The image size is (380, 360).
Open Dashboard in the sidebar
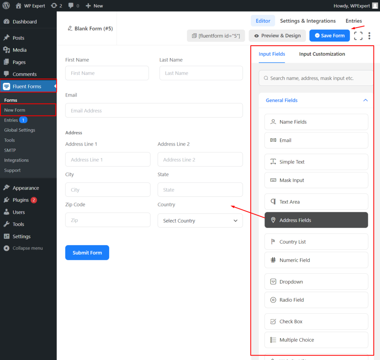click(x=28, y=22)
